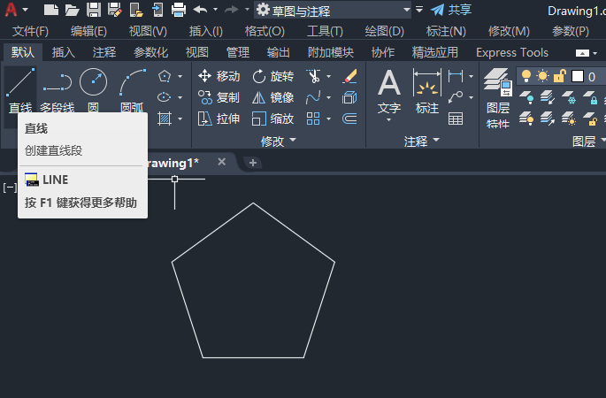Insert a table with the table icon
Viewport: 606px width, 398px height.
tap(456, 119)
